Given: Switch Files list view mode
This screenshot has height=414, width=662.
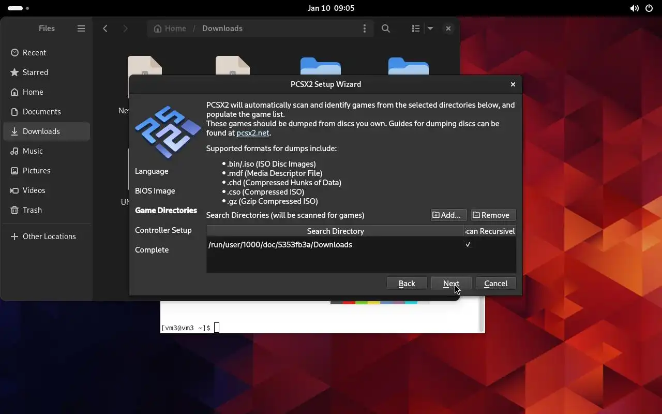Looking at the screenshot, I should coord(415,28).
